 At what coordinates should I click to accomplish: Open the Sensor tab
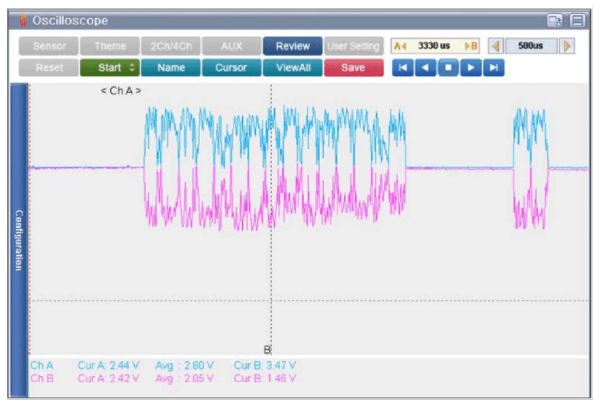48,46
